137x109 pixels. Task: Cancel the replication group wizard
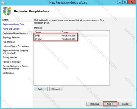(x=125, y=104)
